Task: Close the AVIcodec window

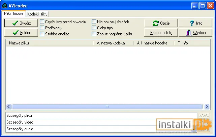Action: coord(211,6)
